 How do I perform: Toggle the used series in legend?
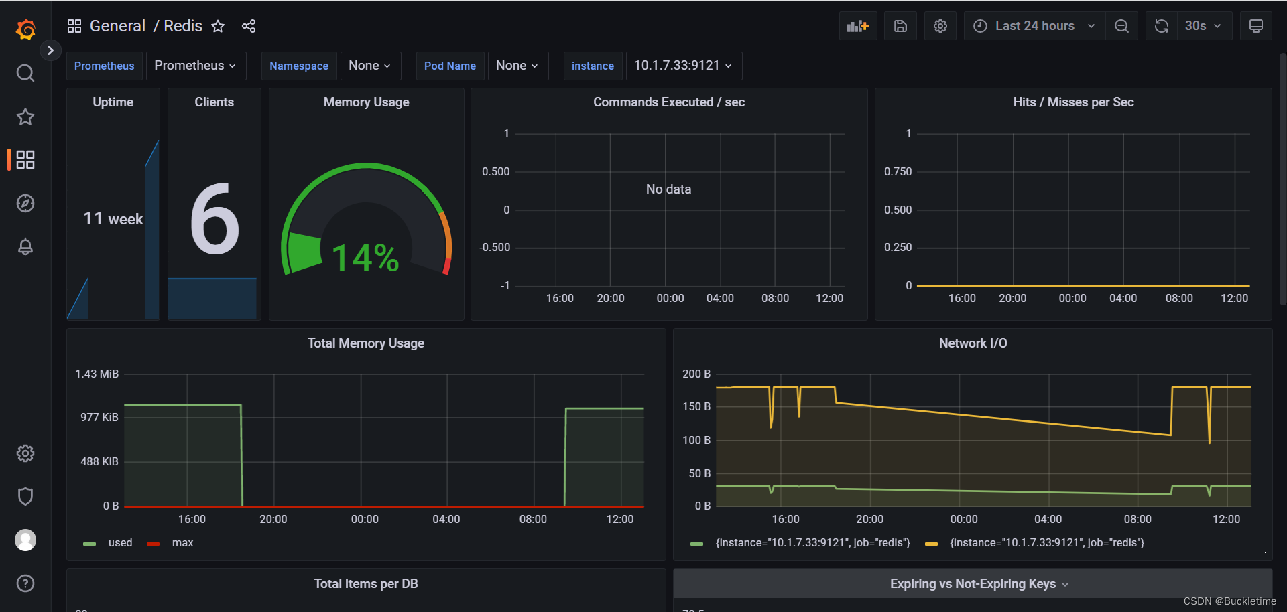click(120, 543)
